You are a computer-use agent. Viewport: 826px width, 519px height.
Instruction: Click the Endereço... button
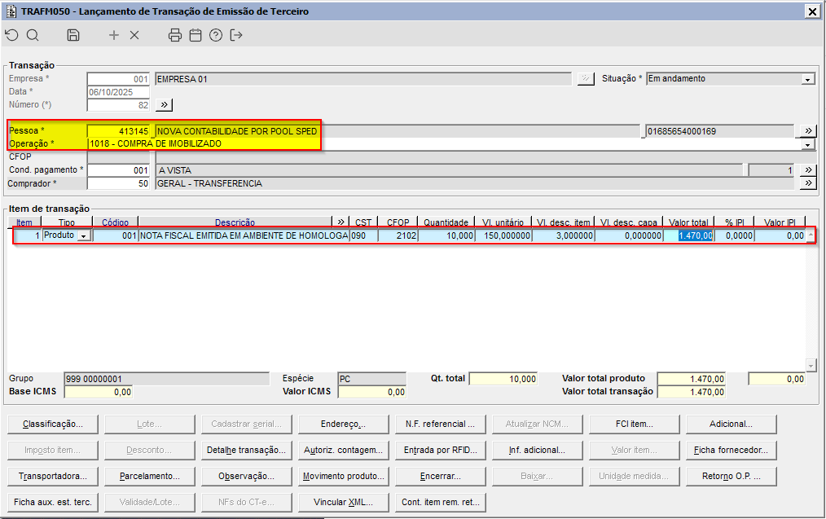point(343,424)
